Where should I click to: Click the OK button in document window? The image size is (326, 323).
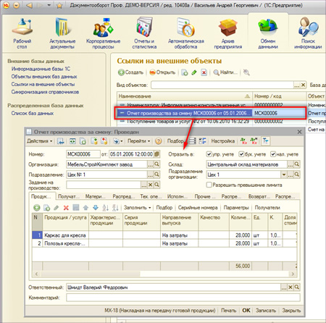click(x=246, y=310)
